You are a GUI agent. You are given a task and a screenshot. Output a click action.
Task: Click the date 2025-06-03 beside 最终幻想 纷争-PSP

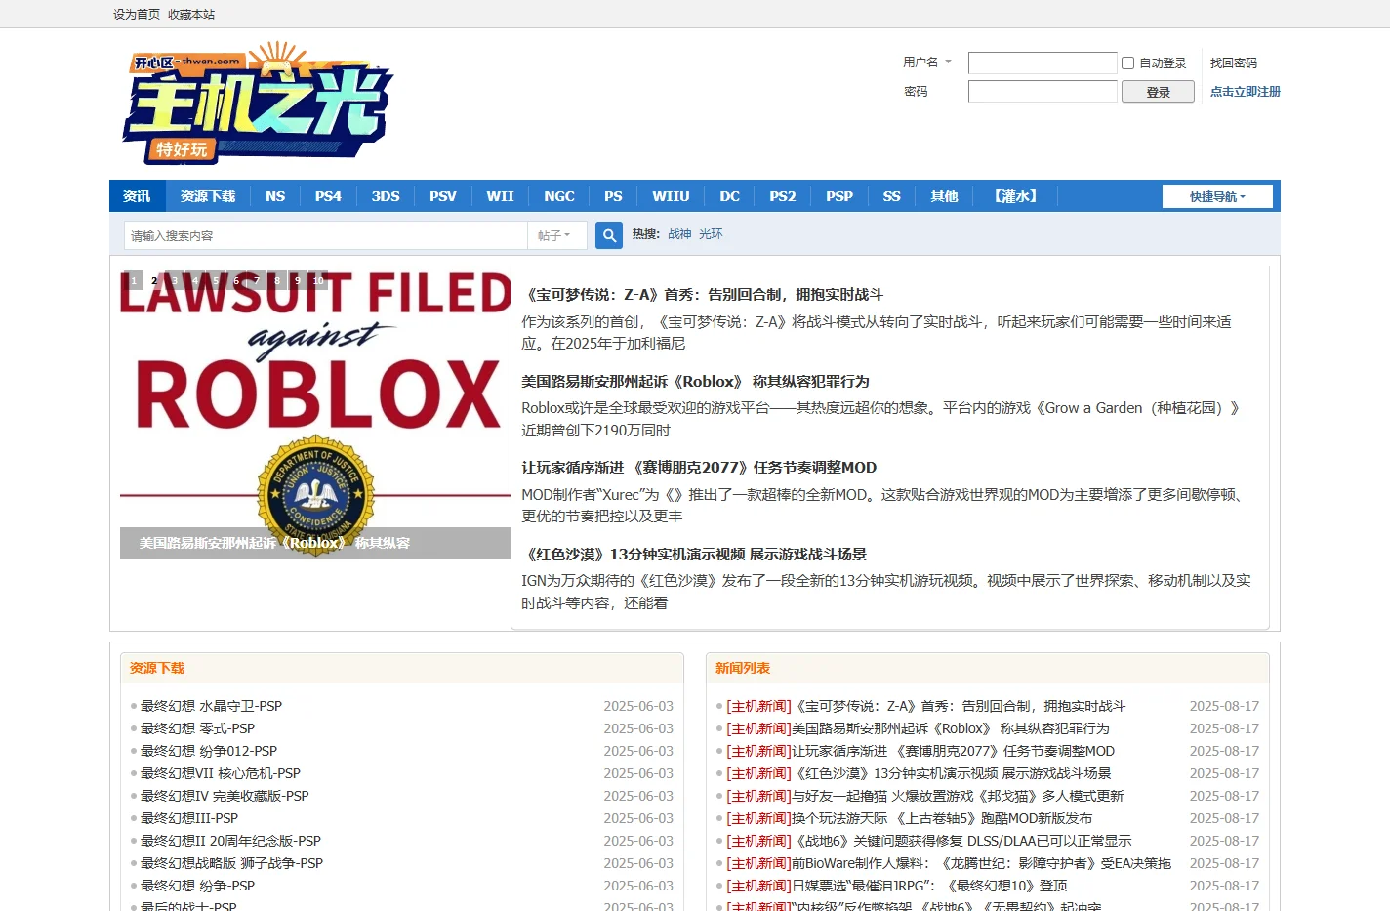click(x=638, y=886)
